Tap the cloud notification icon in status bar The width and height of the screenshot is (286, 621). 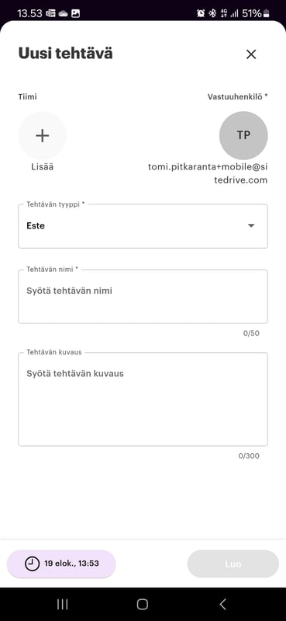(64, 13)
